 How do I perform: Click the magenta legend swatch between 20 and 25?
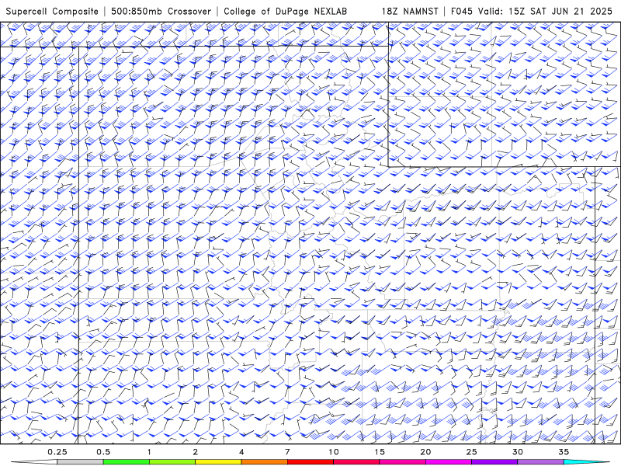click(x=449, y=462)
